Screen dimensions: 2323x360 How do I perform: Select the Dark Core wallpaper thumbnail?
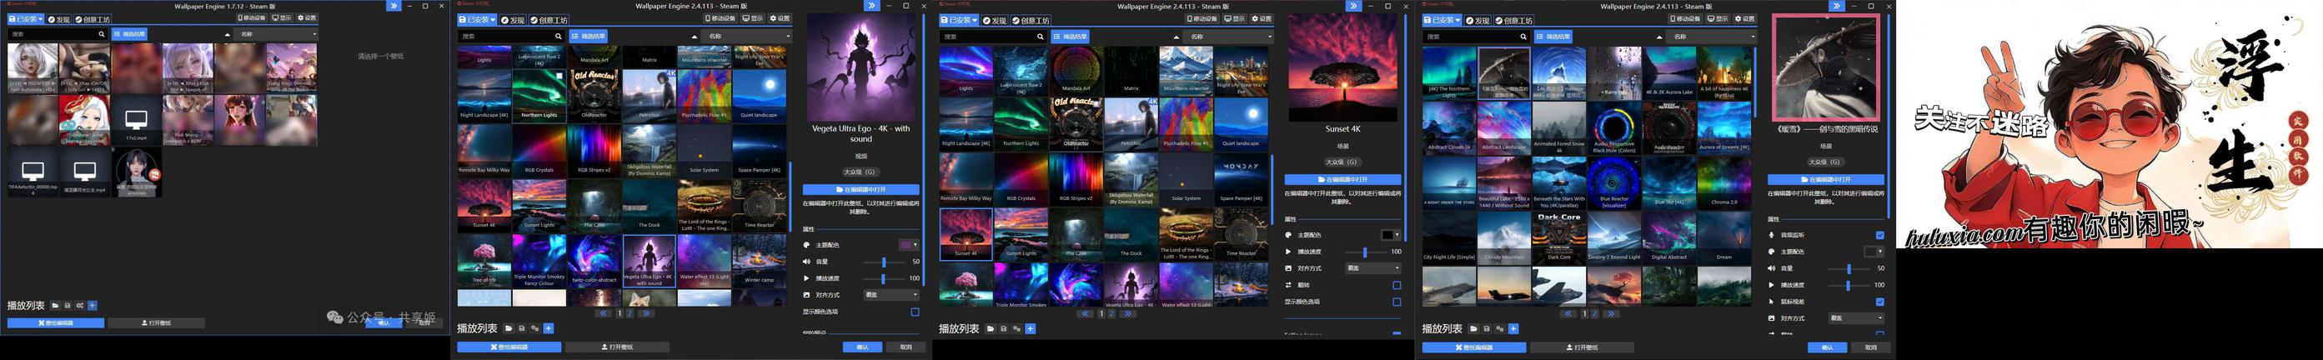pyautogui.click(x=1559, y=238)
